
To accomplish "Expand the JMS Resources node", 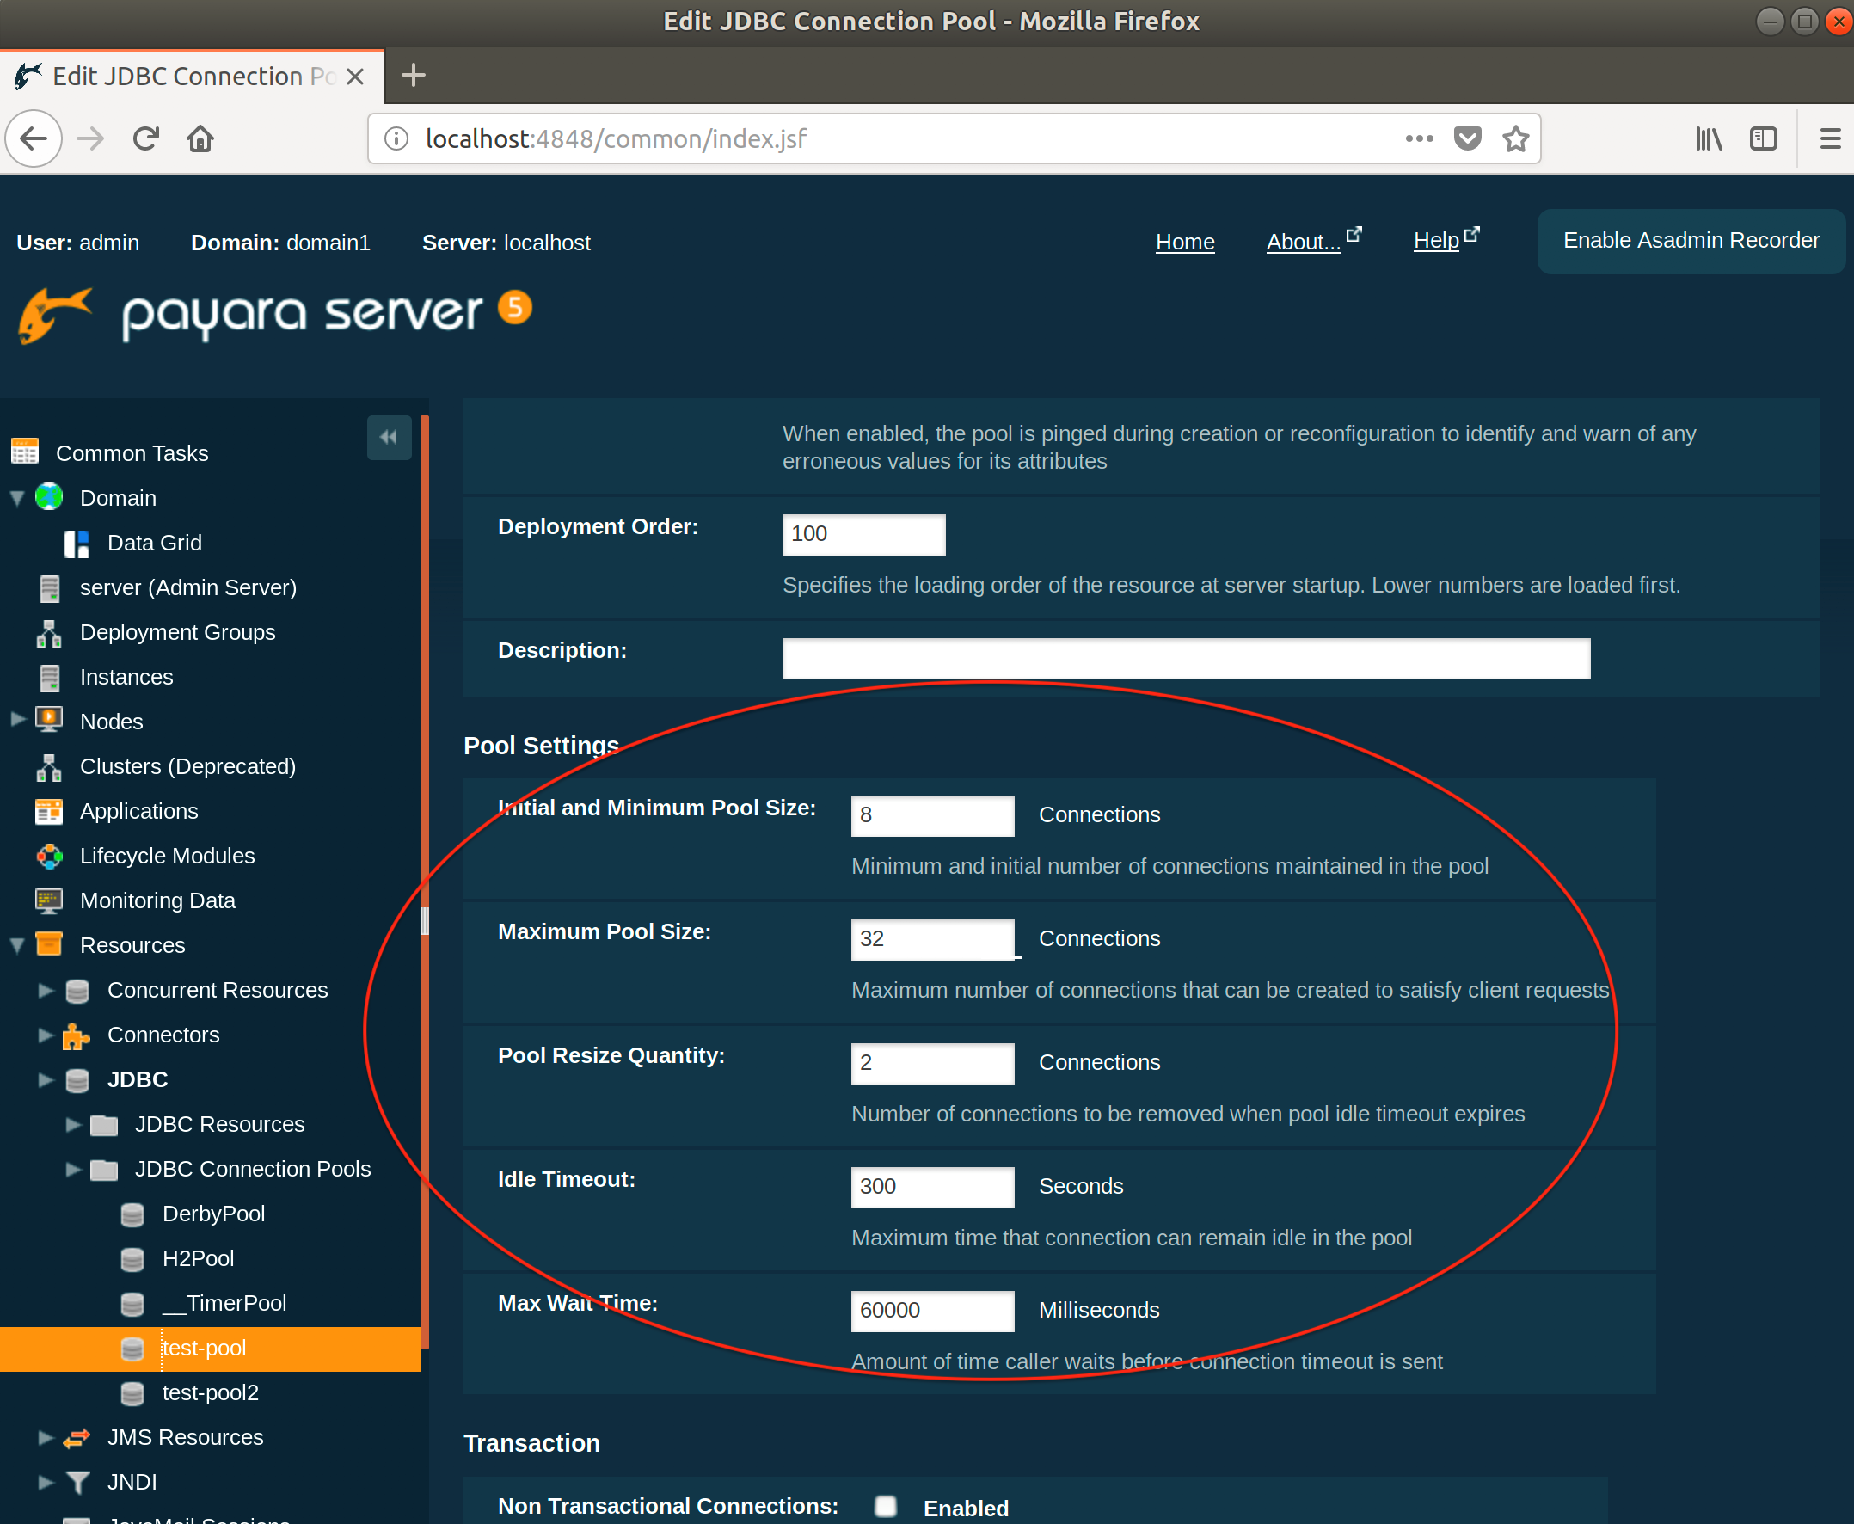I will (46, 1438).
